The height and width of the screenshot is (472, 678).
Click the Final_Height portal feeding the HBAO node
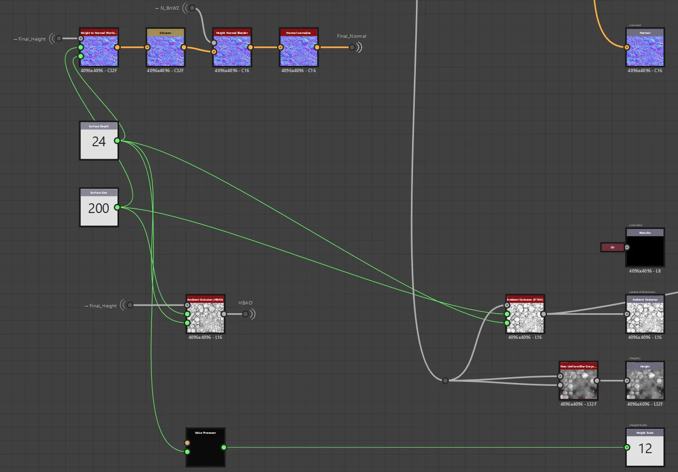click(127, 305)
